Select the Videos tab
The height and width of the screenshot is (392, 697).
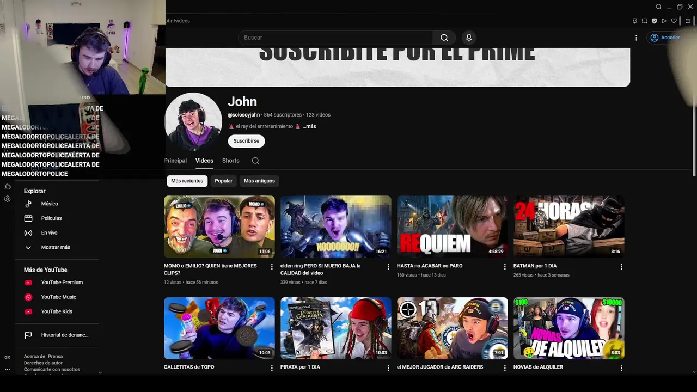[204, 161]
